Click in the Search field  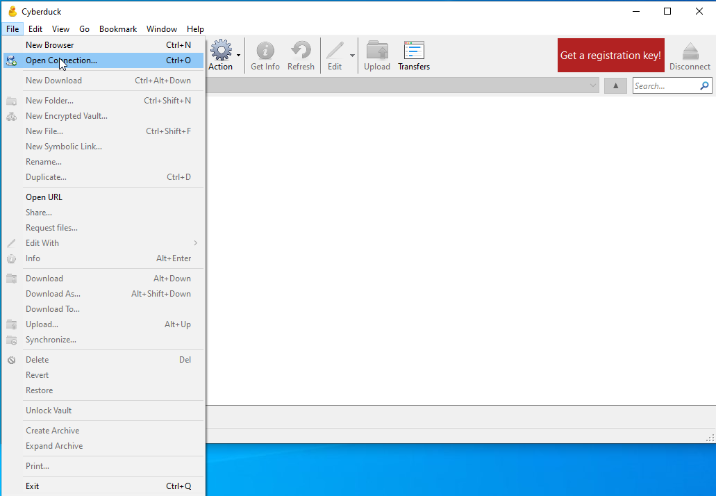coord(666,86)
